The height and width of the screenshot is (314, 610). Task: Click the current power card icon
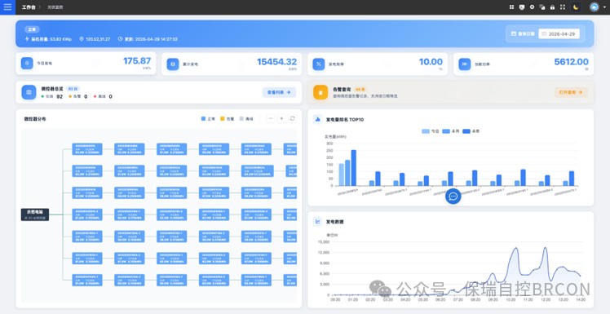click(465, 64)
